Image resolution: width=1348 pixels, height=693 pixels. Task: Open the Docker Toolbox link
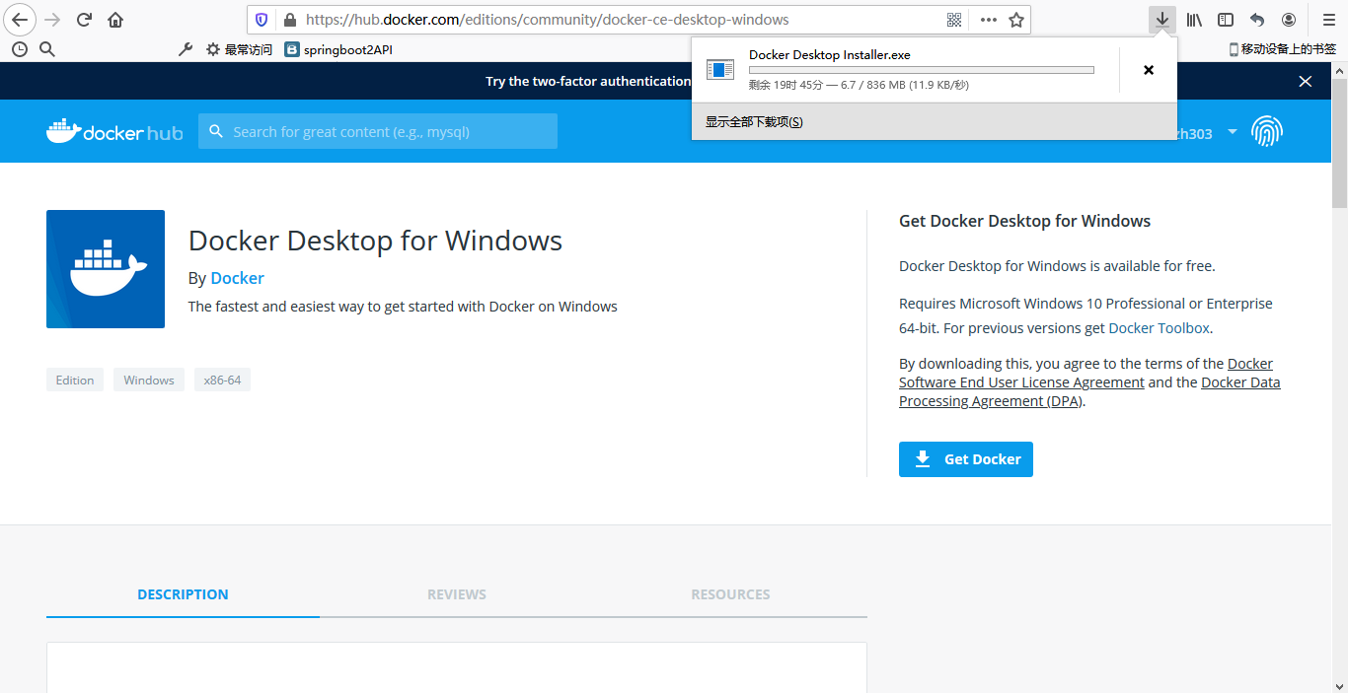click(x=1160, y=328)
